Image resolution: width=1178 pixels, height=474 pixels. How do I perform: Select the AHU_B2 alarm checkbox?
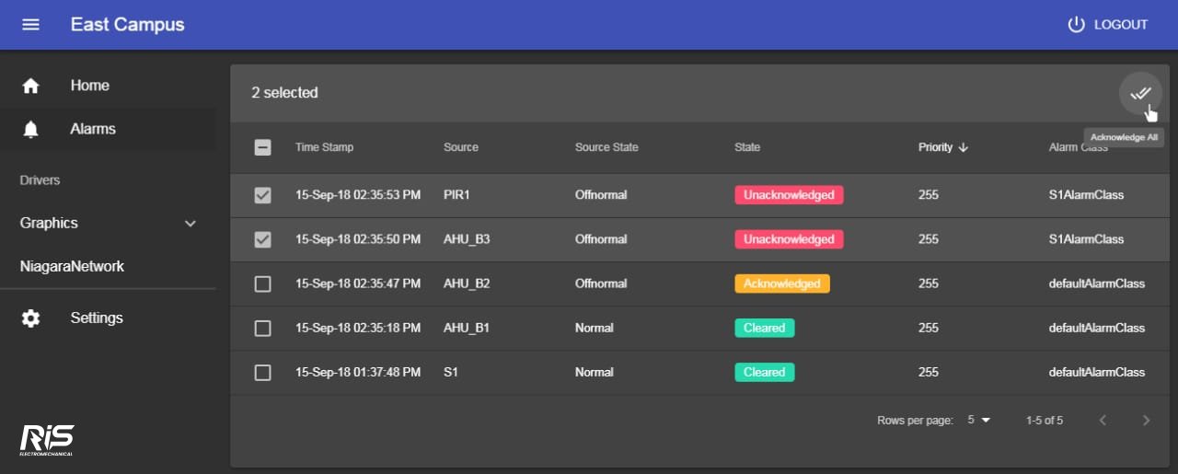[x=262, y=283]
